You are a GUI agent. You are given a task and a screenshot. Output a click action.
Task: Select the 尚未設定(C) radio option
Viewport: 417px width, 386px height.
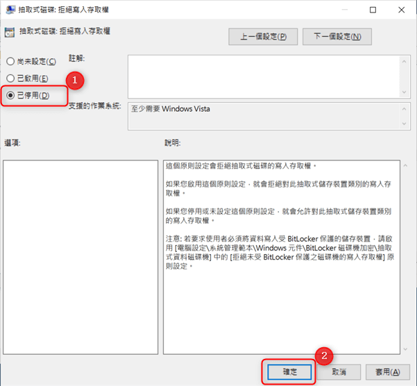tap(31, 62)
